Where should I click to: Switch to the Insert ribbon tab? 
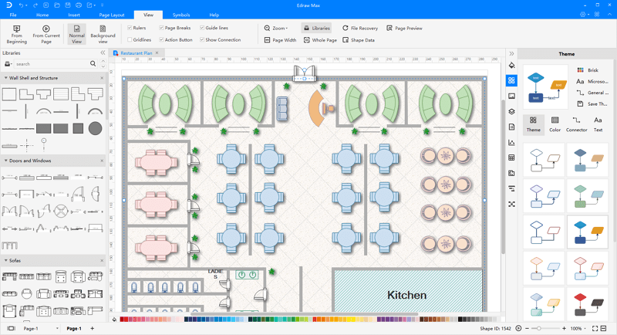point(74,15)
